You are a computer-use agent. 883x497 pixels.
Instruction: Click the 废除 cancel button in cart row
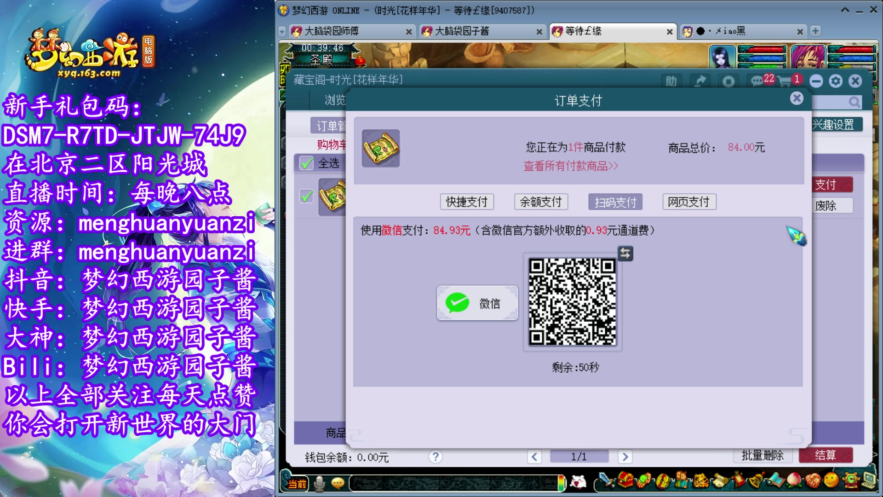click(831, 206)
